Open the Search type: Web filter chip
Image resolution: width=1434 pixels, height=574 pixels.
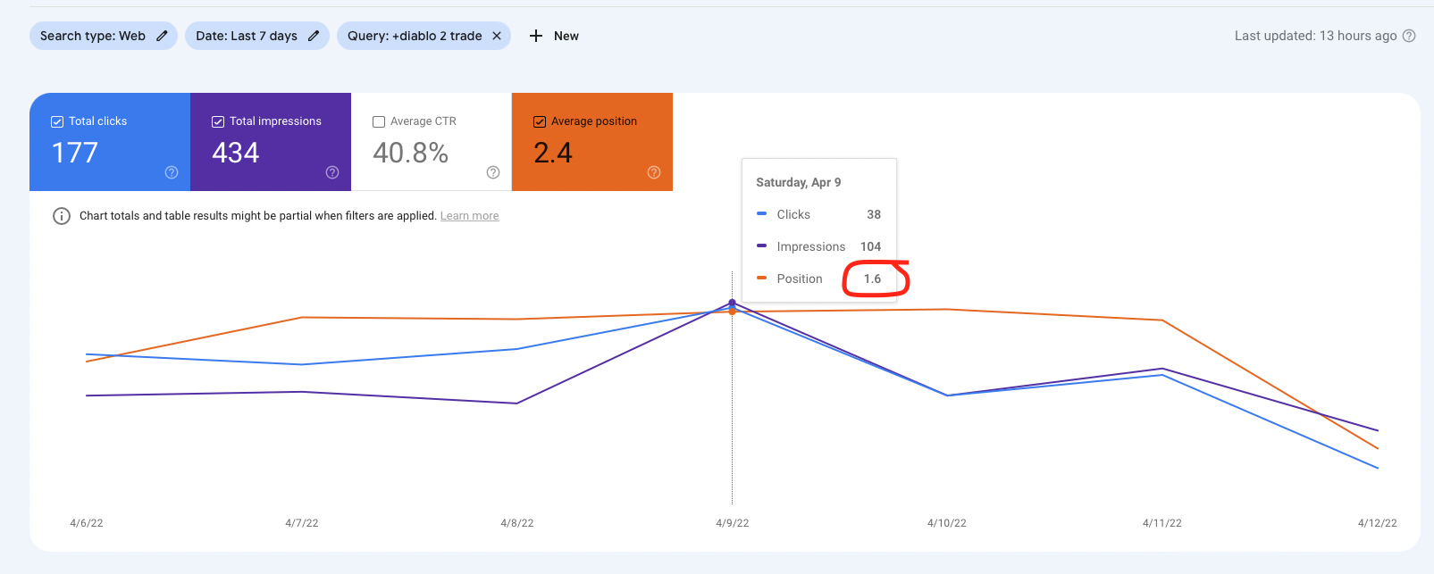[x=92, y=36]
